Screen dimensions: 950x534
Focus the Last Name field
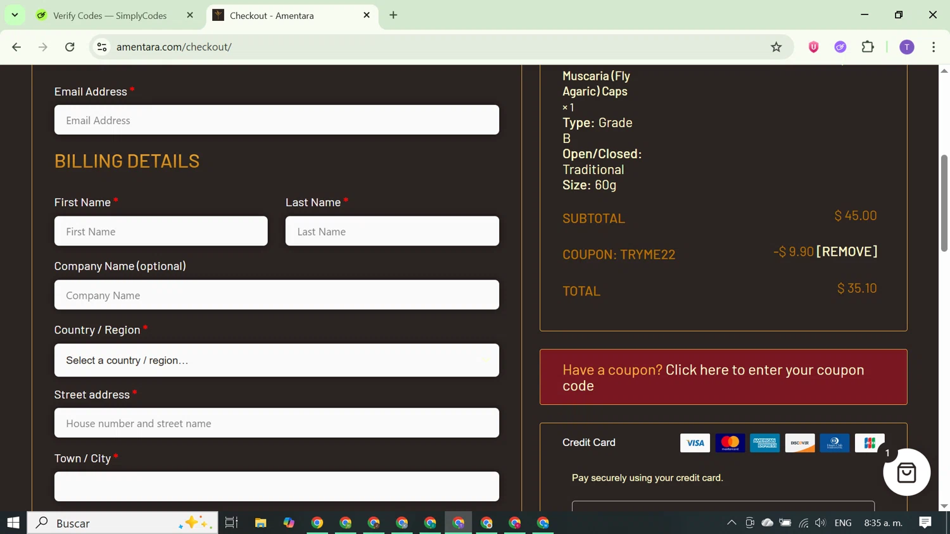click(392, 232)
